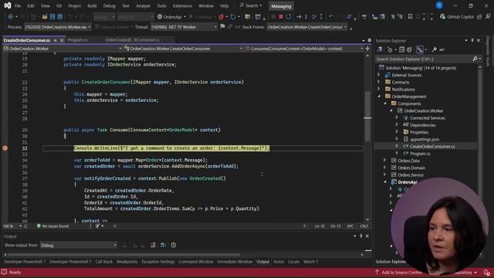Click the clear output icon in Output panel

[153, 245]
